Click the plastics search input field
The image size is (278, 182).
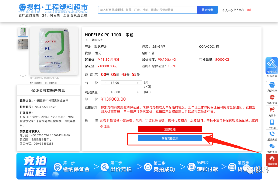pos(147,10)
